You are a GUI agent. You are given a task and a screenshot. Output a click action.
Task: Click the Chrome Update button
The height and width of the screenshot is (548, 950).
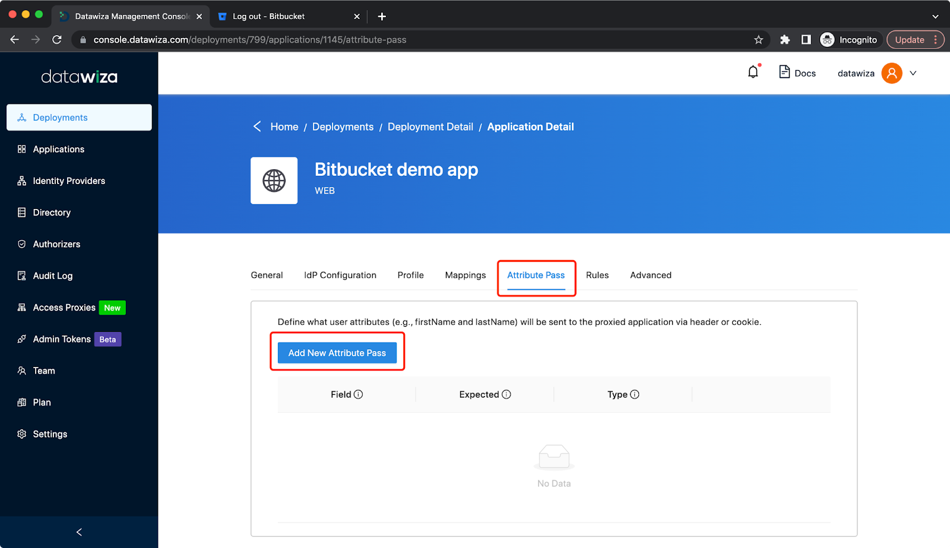coord(915,40)
